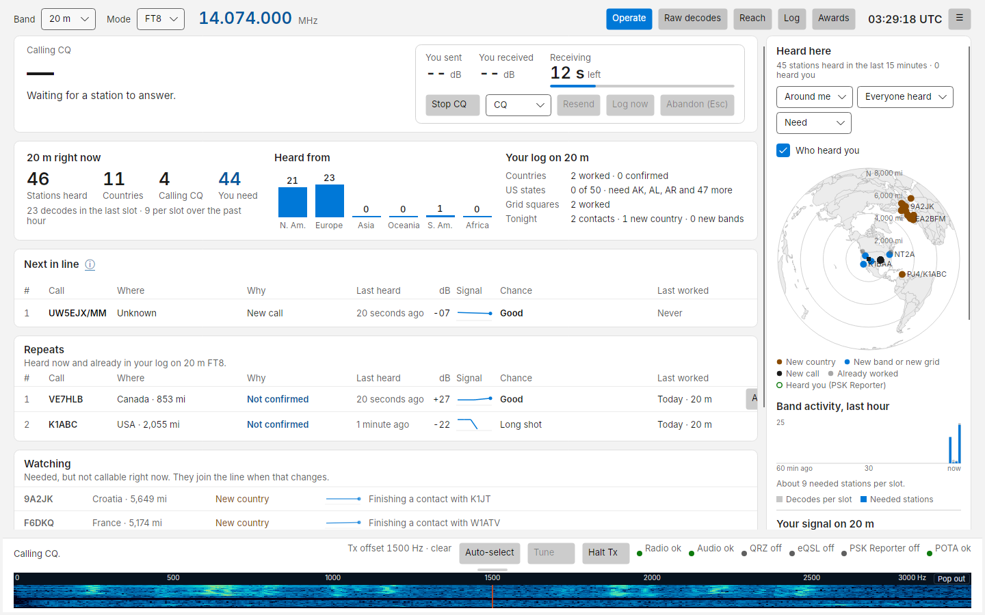The image size is (985, 615).
Task: Click the POTA ok status indicator
Action: 949,549
